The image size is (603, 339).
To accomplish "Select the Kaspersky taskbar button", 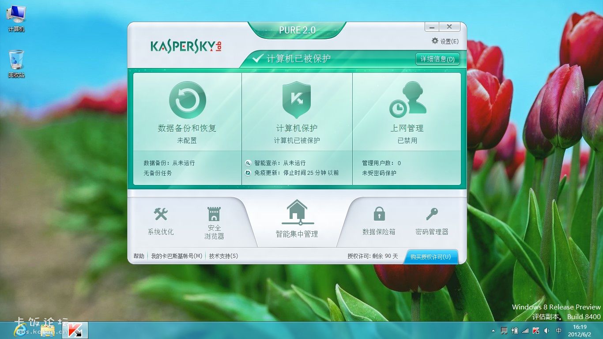I will (x=75, y=330).
